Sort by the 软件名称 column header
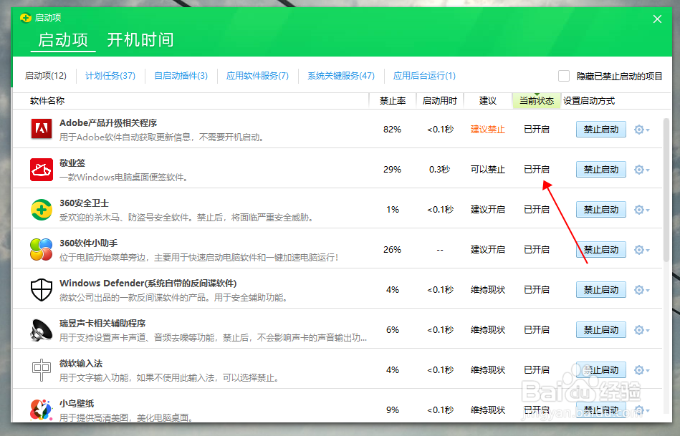 coord(47,101)
